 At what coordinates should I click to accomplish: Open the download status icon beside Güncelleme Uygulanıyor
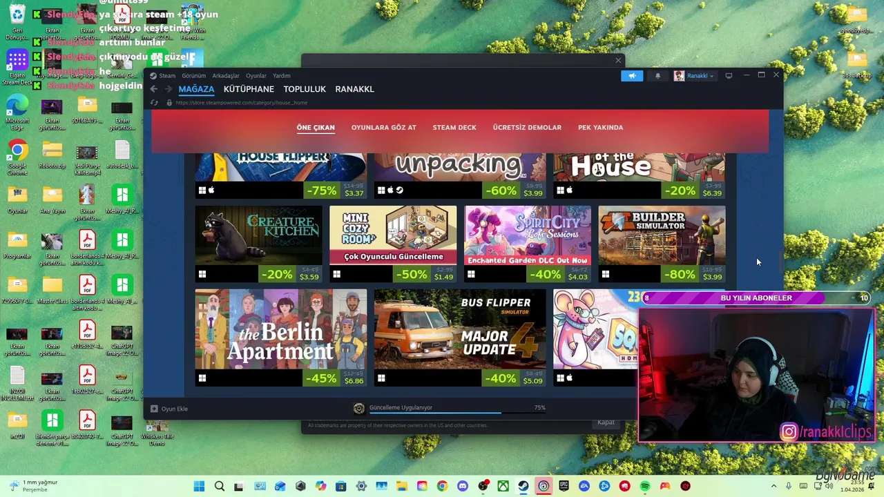tap(358, 408)
